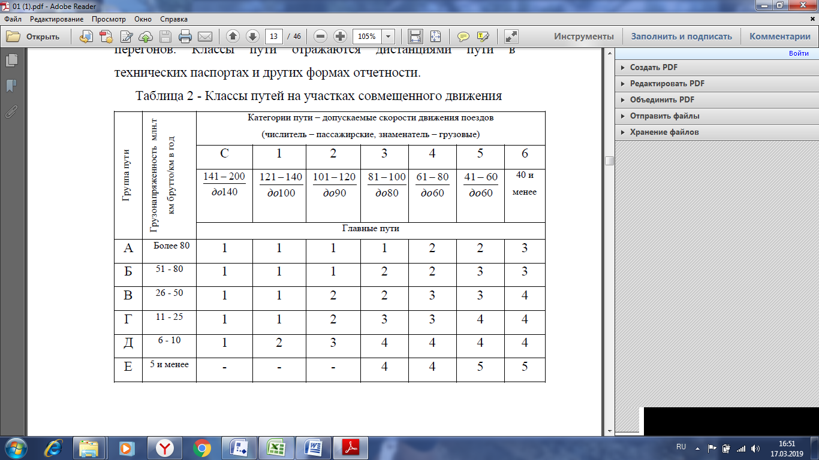This screenshot has height=460, width=819.
Task: Click the volume speaker tray icon
Action: pyautogui.click(x=755, y=448)
